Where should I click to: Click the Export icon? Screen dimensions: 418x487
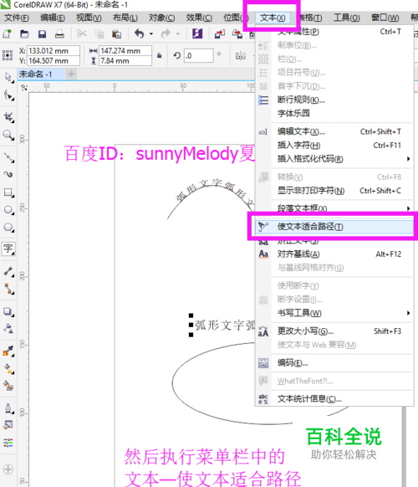tap(237, 33)
